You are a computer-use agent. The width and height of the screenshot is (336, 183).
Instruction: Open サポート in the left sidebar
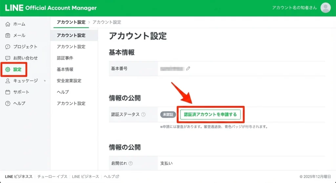point(21,92)
